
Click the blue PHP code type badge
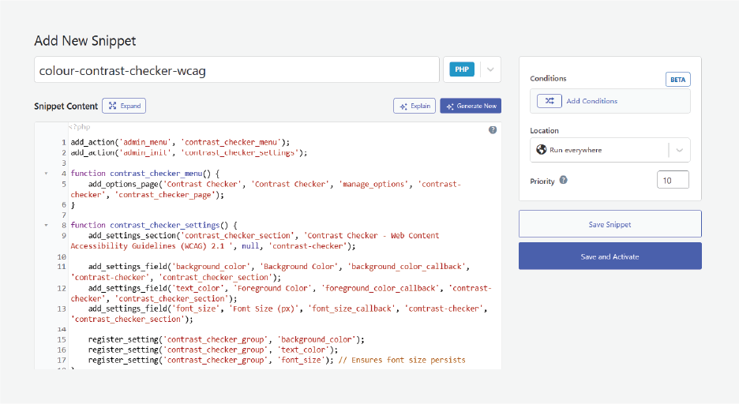pos(462,69)
